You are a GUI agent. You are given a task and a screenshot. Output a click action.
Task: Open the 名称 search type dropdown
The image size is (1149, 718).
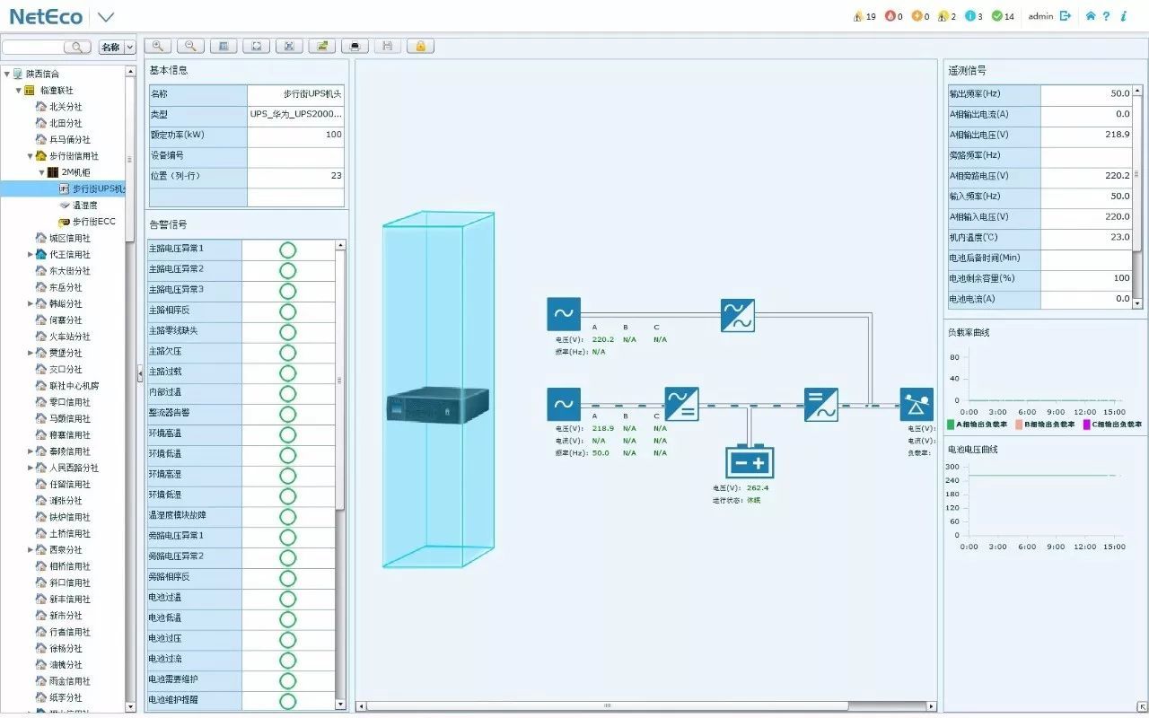pyautogui.click(x=117, y=48)
